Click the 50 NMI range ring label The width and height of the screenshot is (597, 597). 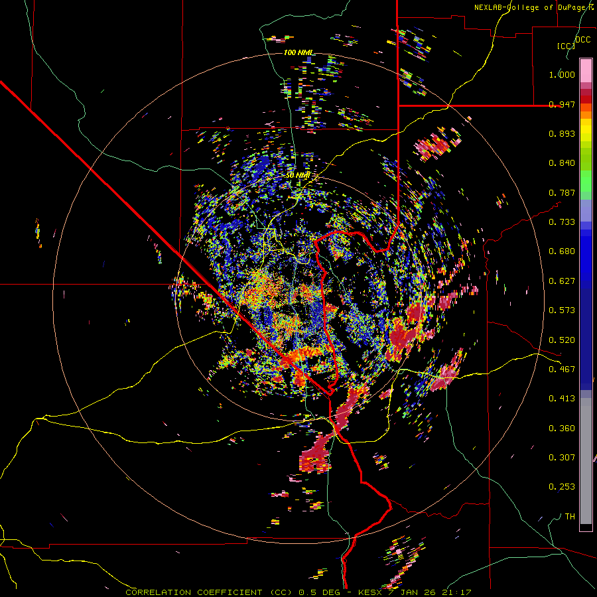pos(298,176)
